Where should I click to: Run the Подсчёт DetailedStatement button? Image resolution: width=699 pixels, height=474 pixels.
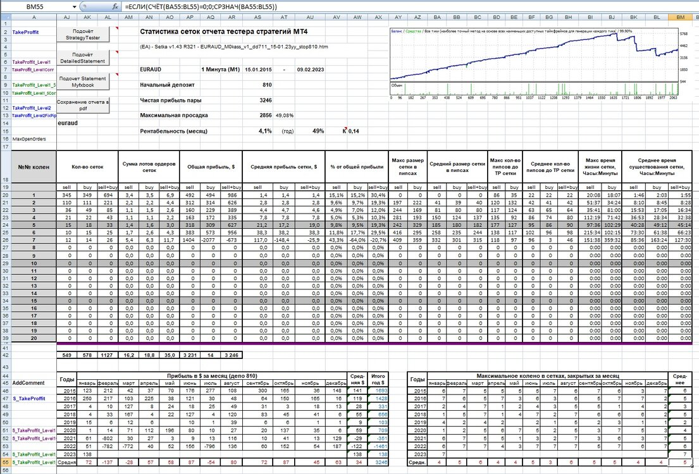click(x=83, y=58)
